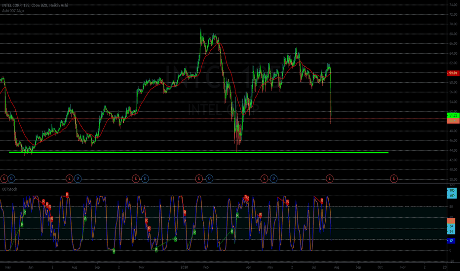
Task: Click the 56.00 price axis label
Action: point(453,92)
